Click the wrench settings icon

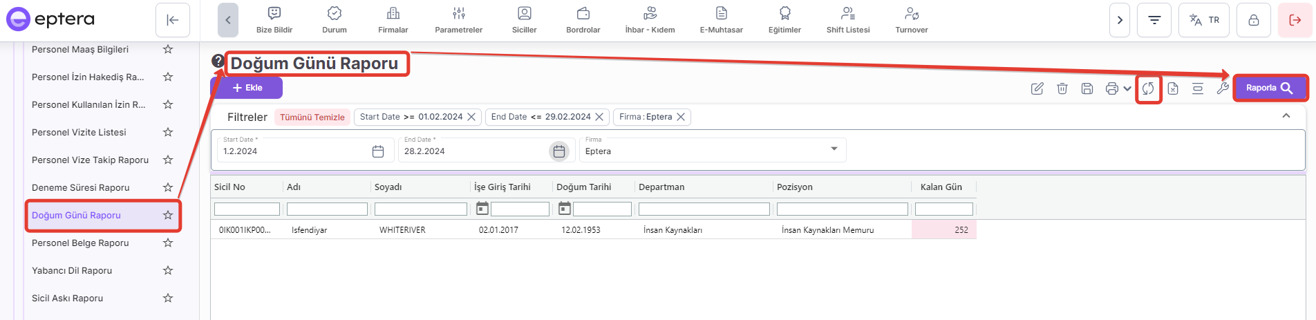click(1222, 88)
